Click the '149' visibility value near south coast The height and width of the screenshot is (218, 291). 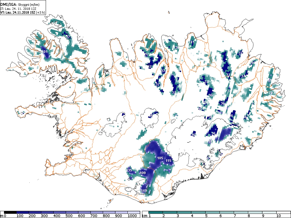point(144,191)
